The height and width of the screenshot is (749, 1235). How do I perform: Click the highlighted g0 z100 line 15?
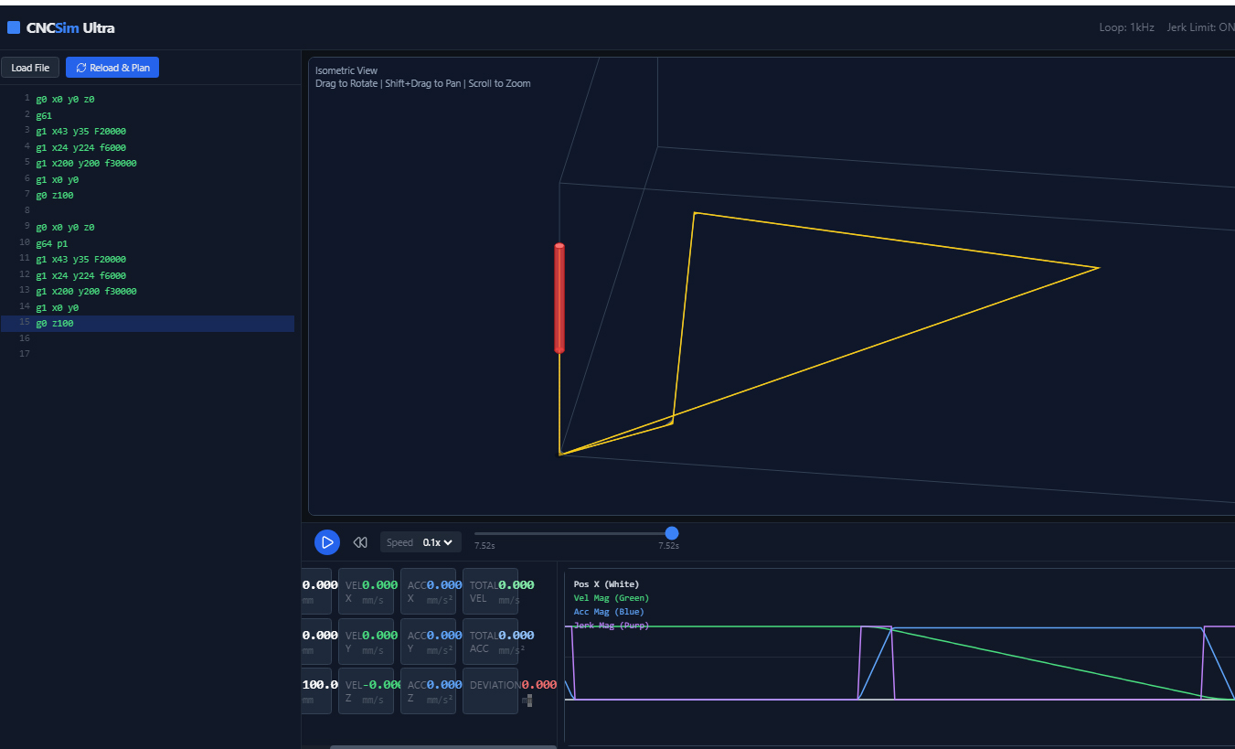coord(55,323)
